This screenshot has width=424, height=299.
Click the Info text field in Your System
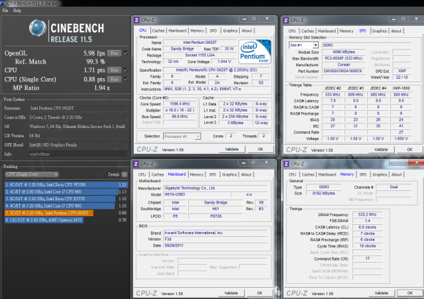(78, 154)
